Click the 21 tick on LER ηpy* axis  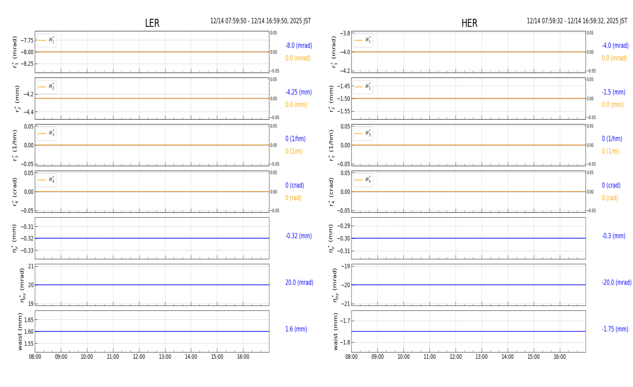click(x=30, y=267)
